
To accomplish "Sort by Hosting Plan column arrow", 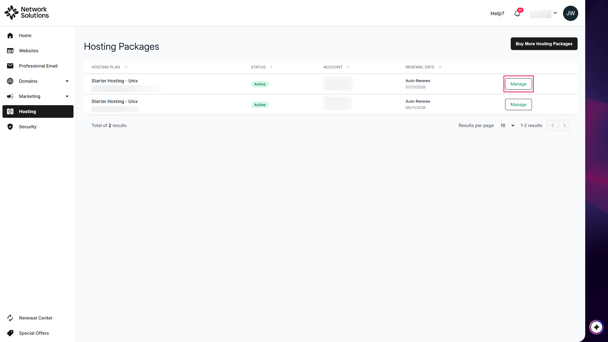I will coord(126,67).
